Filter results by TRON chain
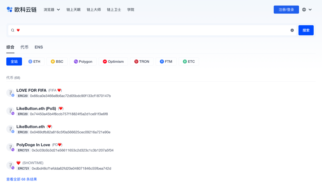322x185 pixels. pyautogui.click(x=142, y=62)
